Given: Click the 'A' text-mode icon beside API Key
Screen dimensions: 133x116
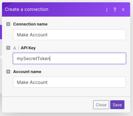Looking at the screenshot, I should click(x=15, y=48).
